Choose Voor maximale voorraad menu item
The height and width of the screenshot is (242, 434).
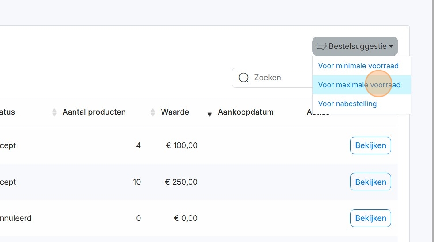click(359, 85)
